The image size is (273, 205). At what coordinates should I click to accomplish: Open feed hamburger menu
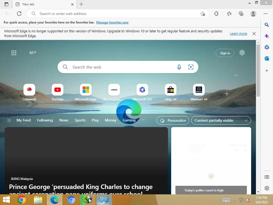click(x=9, y=120)
